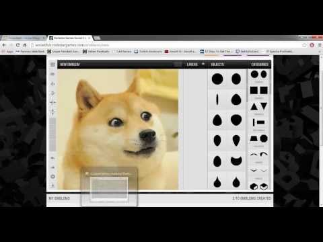Click the New Emblem title

(x=70, y=65)
